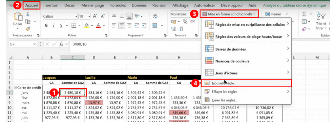
Task: Apply the red font color A
Action: 98,26
